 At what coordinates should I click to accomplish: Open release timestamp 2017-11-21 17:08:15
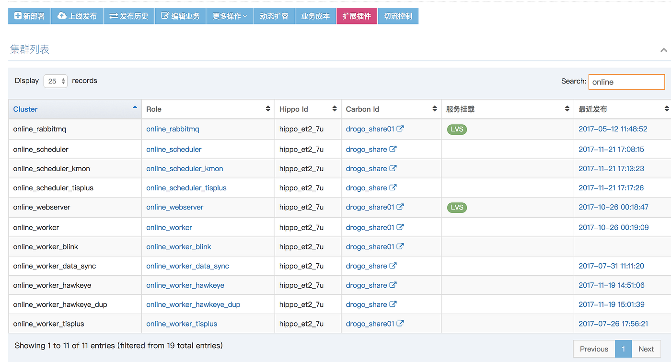tap(611, 149)
